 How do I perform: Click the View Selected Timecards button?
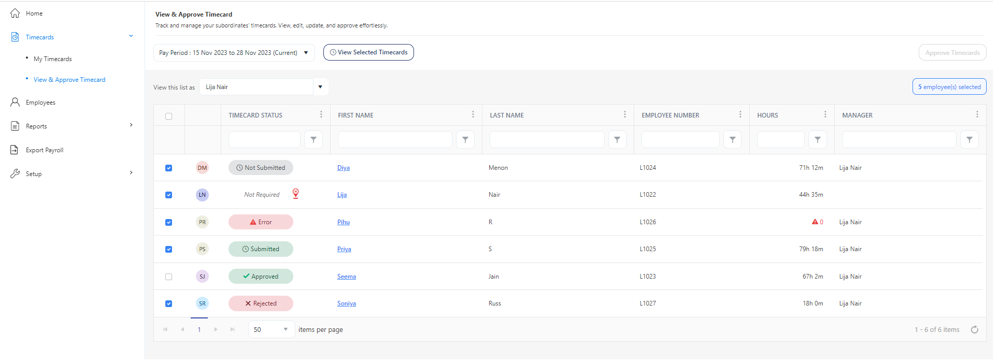point(368,52)
